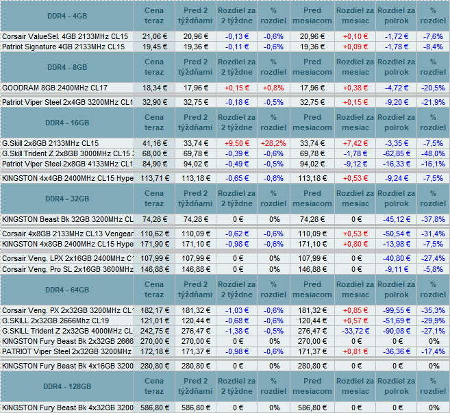Image resolution: width=450 pixels, height=413 pixels.
Task: Click Corsair Veng. PX 2x32GB 3200MHz row name
Action: click(67, 310)
